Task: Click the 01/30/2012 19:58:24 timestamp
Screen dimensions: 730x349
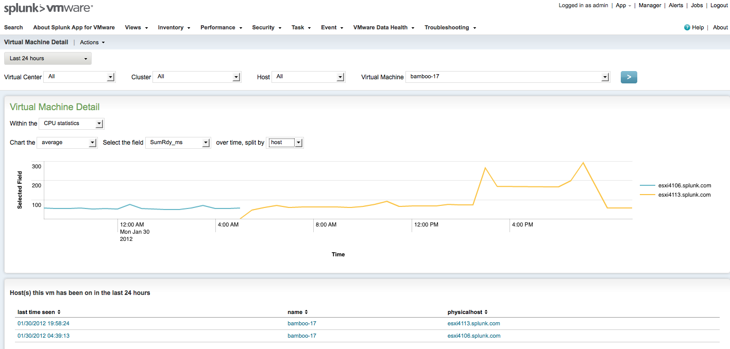Action: [x=43, y=323]
